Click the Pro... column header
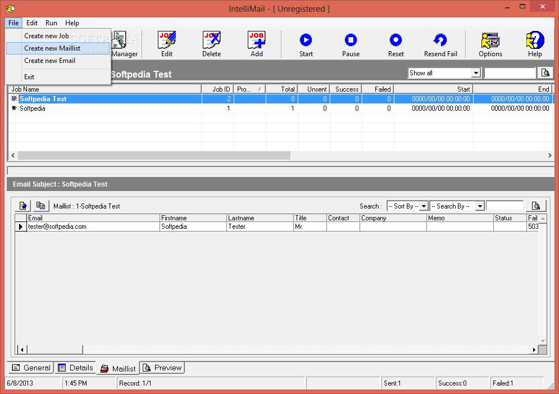The width and height of the screenshot is (559, 394). tap(249, 89)
